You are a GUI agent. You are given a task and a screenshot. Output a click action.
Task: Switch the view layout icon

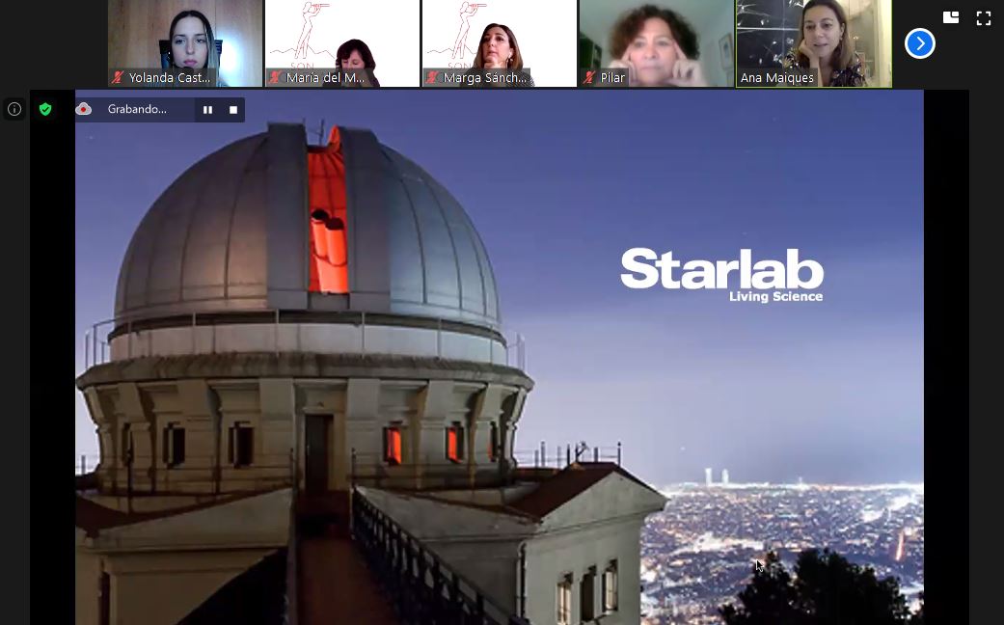click(x=951, y=17)
